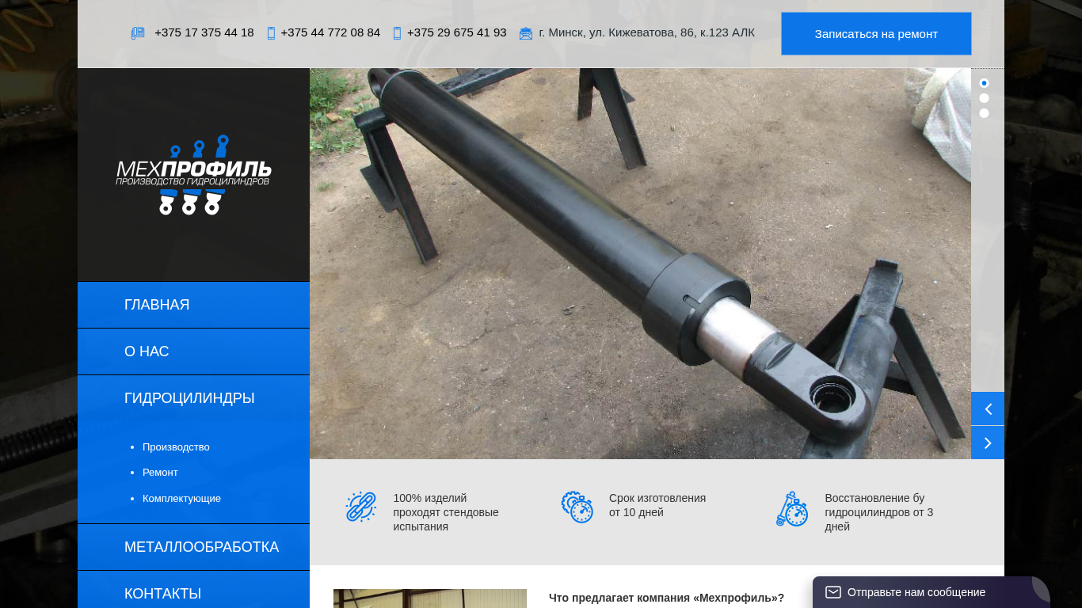This screenshot has height=608, width=1082.
Task: Click the hydraulic cylinder slide image
Action: coord(640,264)
